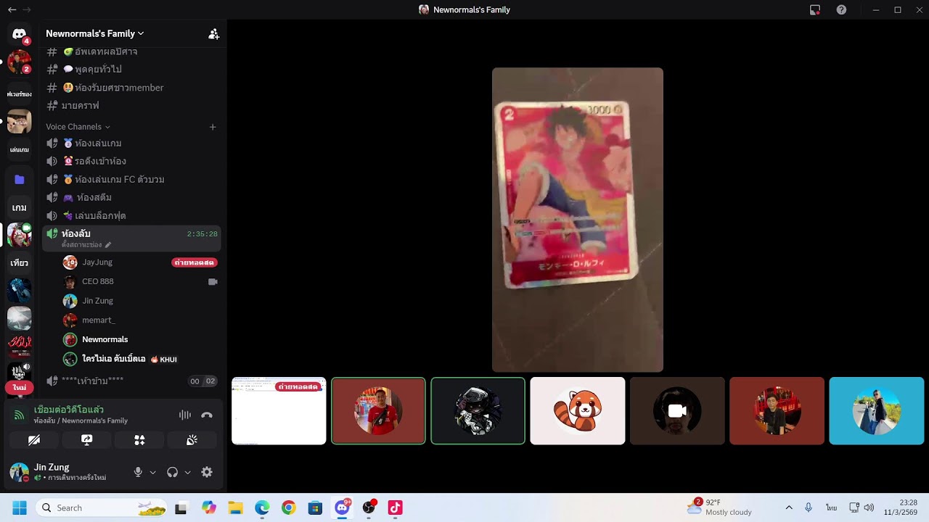Click camera icon beside CEO 888

(213, 281)
